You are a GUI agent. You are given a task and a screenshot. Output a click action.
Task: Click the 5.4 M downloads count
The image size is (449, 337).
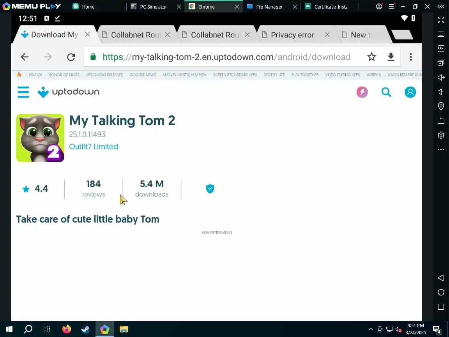[152, 188]
